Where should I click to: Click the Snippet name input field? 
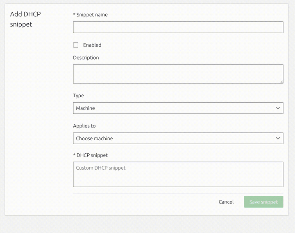tap(178, 27)
